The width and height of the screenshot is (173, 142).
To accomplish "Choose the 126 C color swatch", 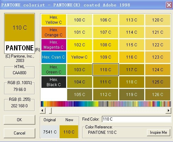I will click(158, 95).
